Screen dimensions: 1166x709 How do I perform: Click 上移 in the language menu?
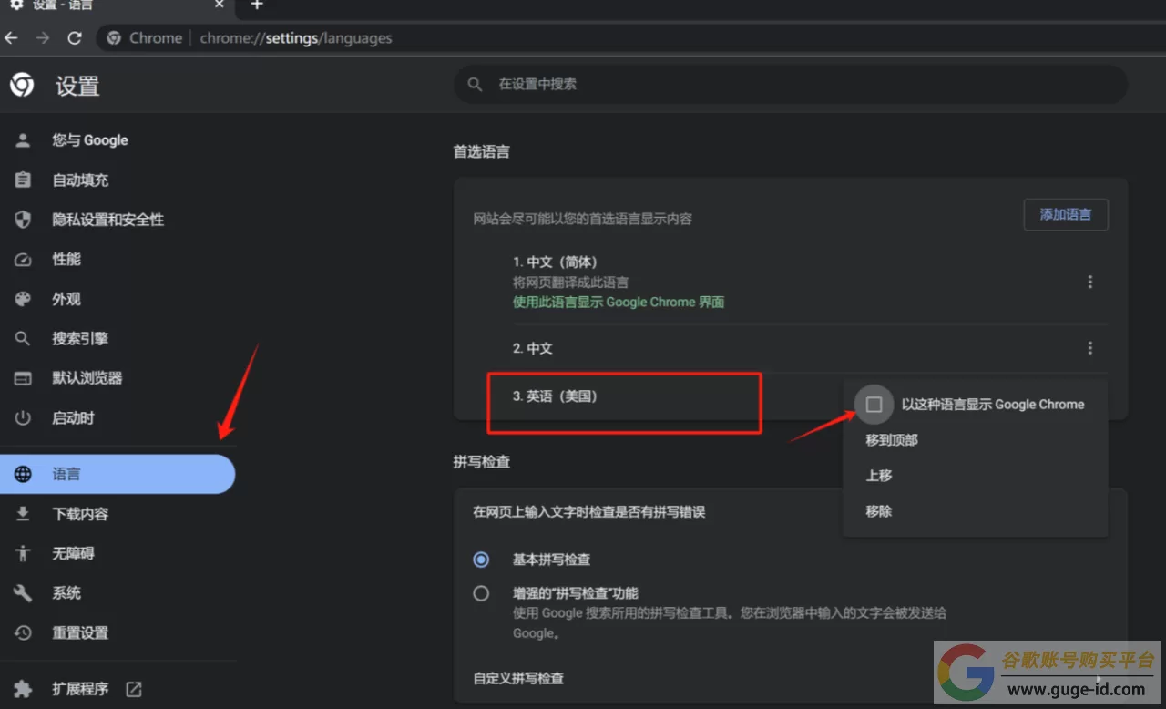(x=879, y=476)
